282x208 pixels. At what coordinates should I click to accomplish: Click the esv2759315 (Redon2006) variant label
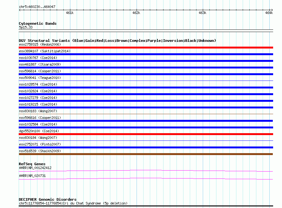pos(40,44)
